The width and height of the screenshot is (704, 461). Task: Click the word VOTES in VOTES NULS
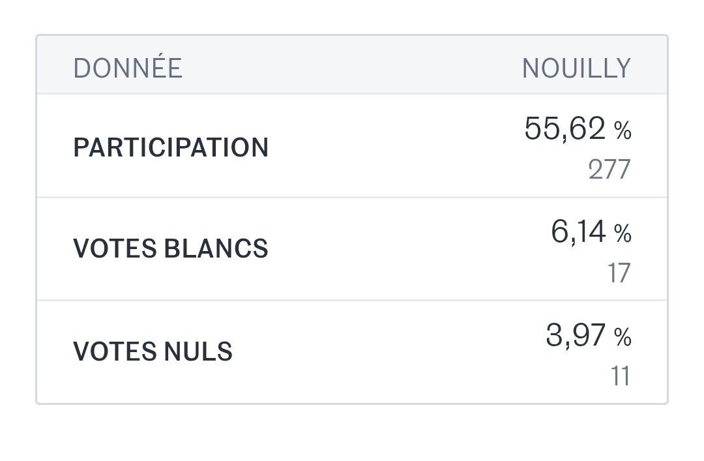113,352
